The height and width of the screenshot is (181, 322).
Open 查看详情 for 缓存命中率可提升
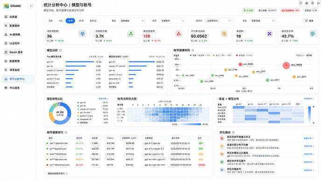(x=309, y=162)
